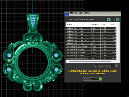Select the White Gold:14KX1 row
The height and width of the screenshot is (97, 129).
click(91, 55)
